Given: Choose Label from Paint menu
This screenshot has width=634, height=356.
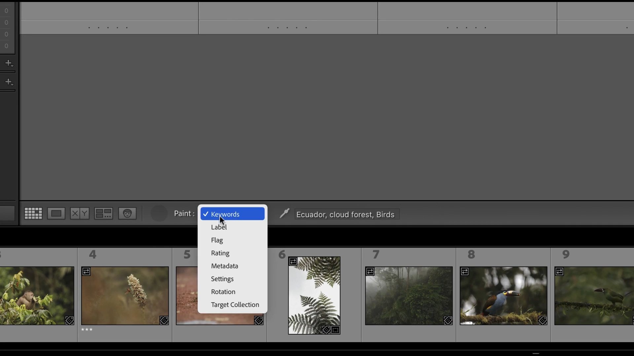Looking at the screenshot, I should tap(219, 227).
